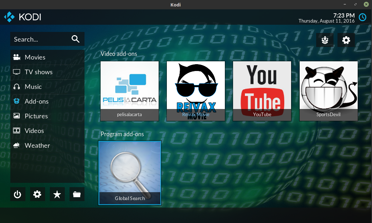Open the Global Search program add-on

(x=130, y=173)
